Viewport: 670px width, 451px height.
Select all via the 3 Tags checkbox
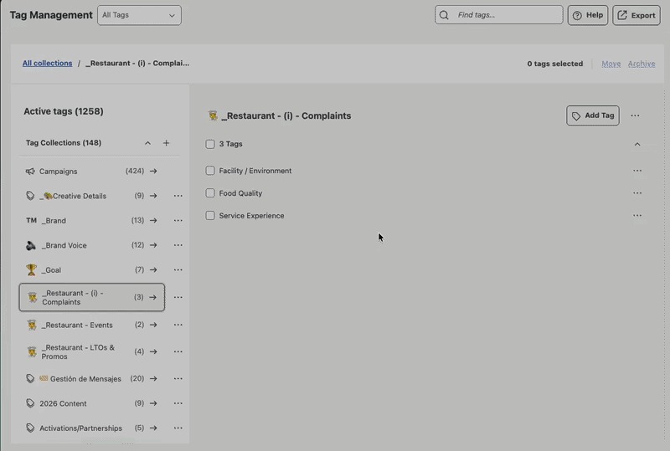(x=210, y=144)
